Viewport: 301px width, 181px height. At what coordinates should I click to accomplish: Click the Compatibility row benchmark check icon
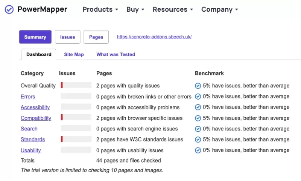point(198,118)
